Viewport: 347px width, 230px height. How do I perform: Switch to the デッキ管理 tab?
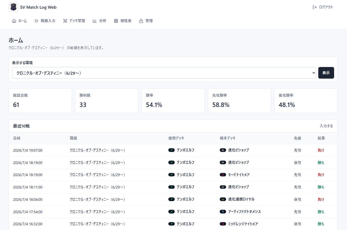74,21
